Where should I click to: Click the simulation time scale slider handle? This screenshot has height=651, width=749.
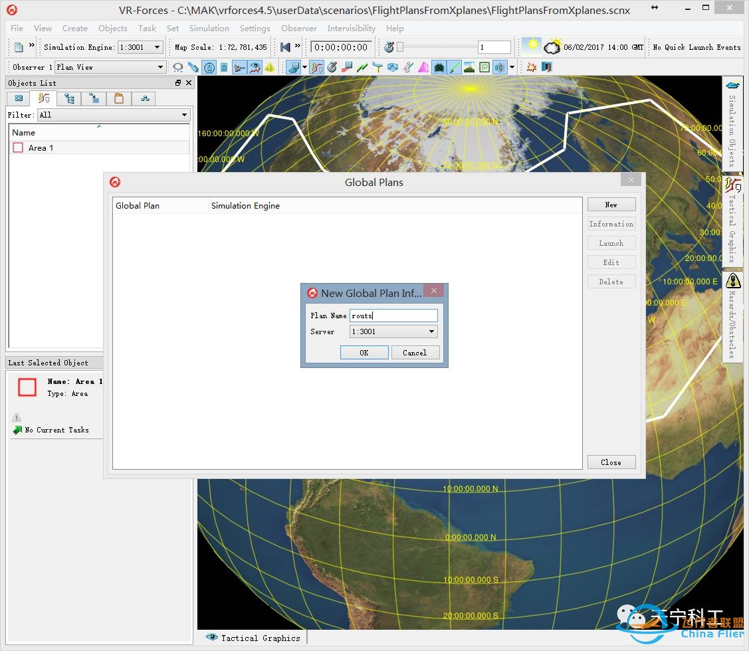coord(400,47)
